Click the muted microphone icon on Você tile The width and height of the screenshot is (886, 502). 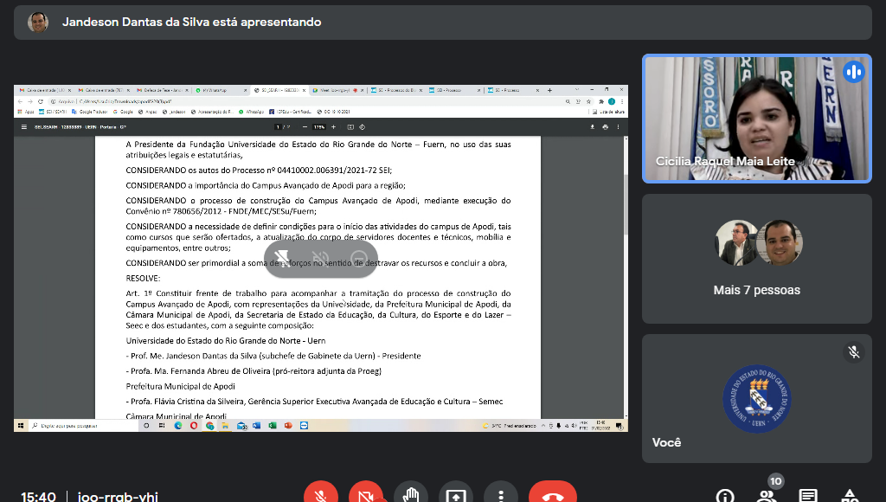coord(854,352)
